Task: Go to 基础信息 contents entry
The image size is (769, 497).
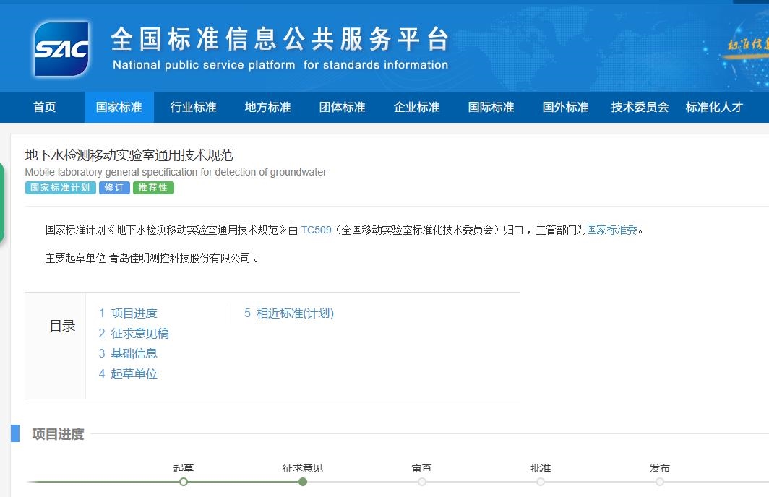Action: (128, 353)
